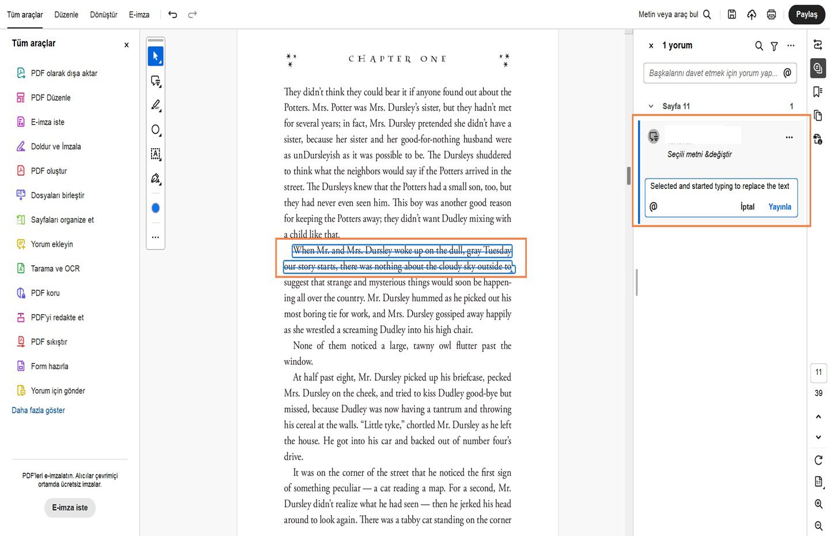Open the convert panel in right rail
This screenshot has height=536, width=830.
(x=818, y=44)
